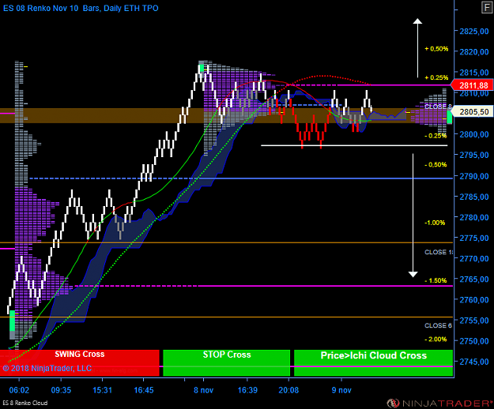Click the '+ 0,25%' yellow level label
This screenshot has width=494, height=409.
[x=436, y=77]
